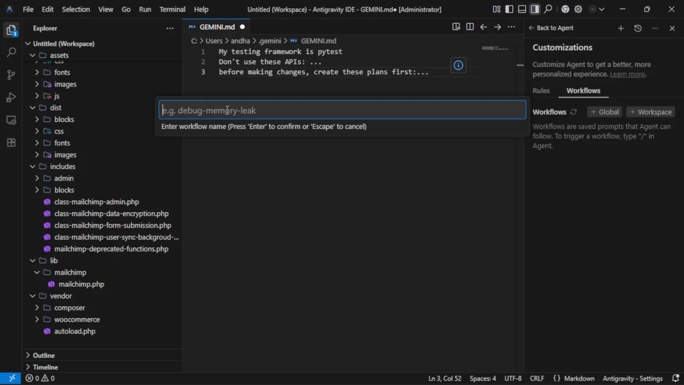
Task: Open class-mailchimp-admin.php file
Action: click(96, 202)
